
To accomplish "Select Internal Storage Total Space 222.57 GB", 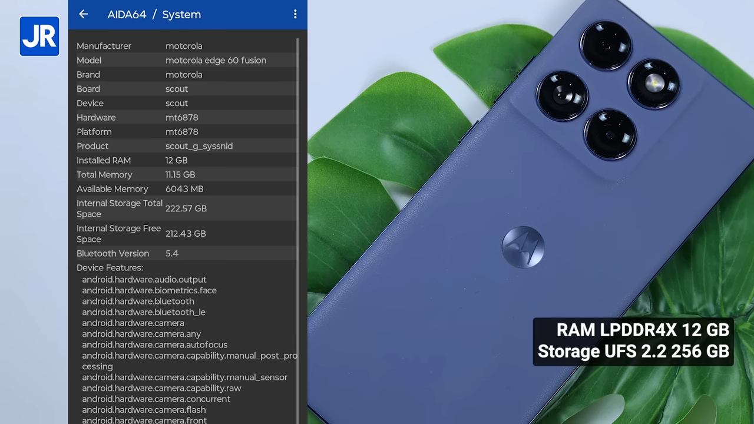I will [x=186, y=208].
